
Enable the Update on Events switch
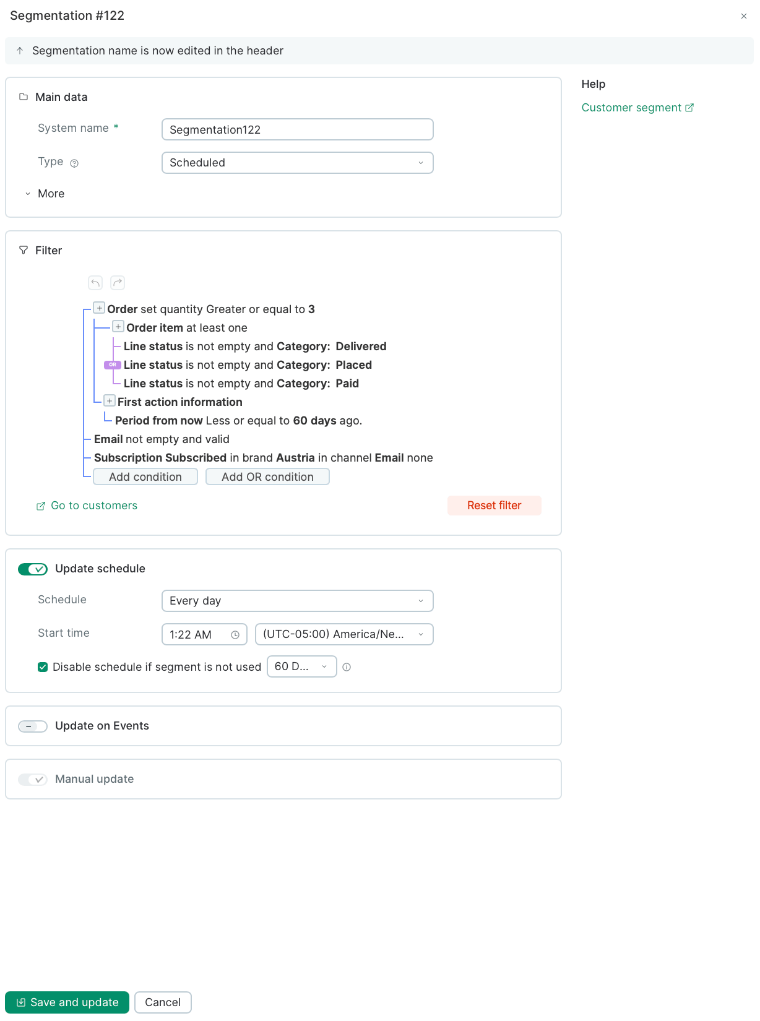(33, 726)
